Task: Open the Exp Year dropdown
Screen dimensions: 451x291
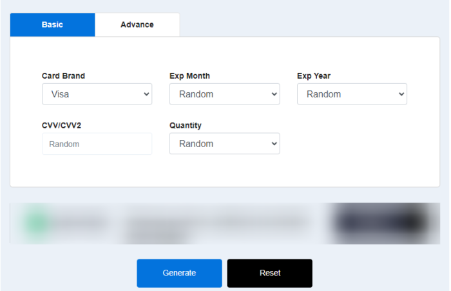Action: [352, 94]
